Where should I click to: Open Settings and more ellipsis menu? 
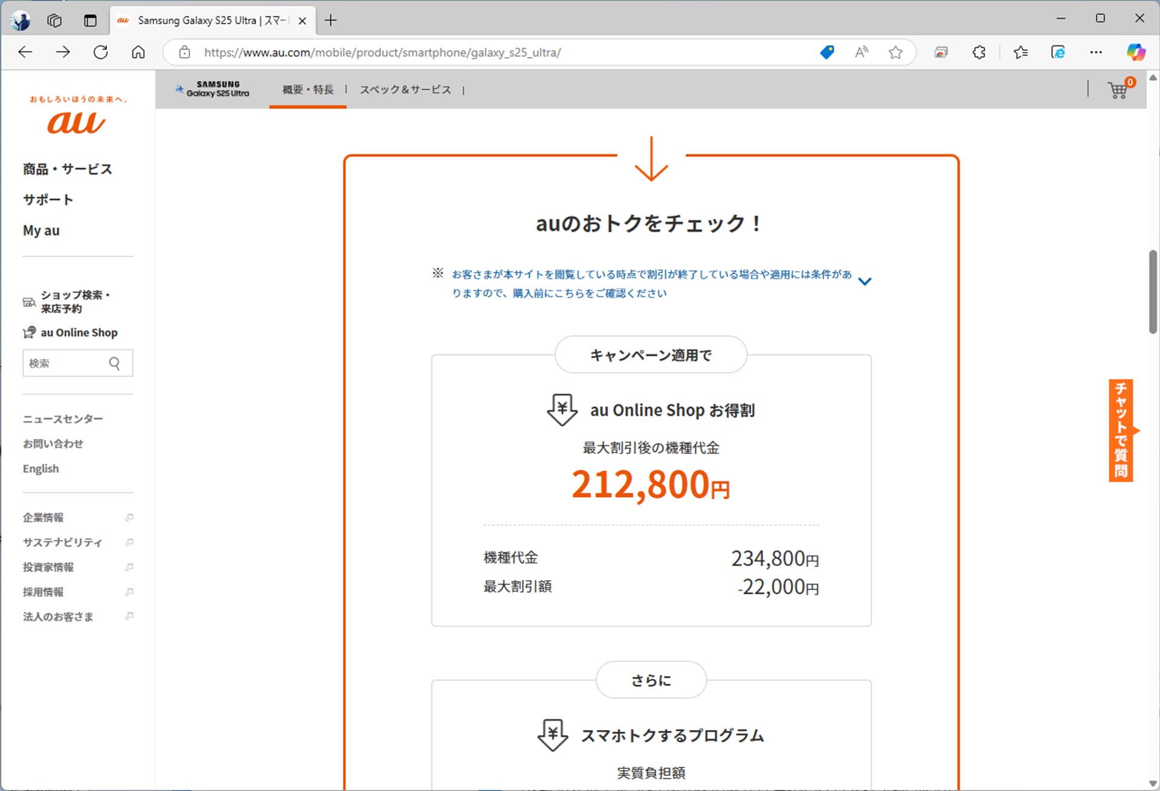1096,52
